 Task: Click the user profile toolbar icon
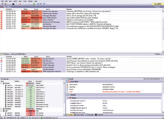(5, 4)
